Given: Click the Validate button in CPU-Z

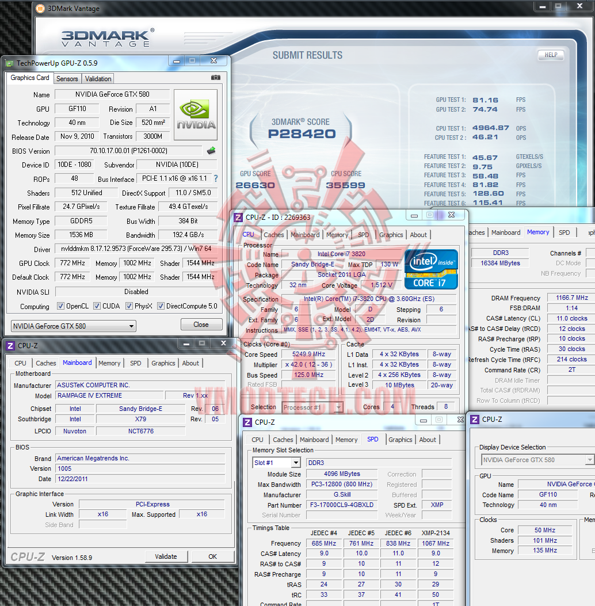Looking at the screenshot, I should point(166,557).
